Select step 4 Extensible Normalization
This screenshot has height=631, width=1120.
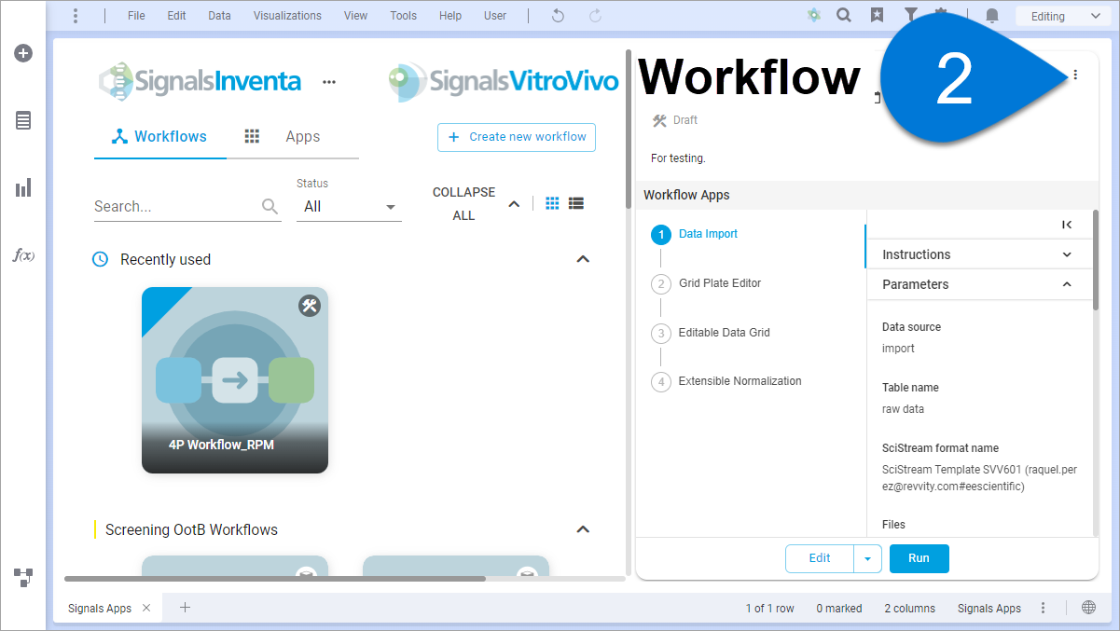(x=726, y=381)
